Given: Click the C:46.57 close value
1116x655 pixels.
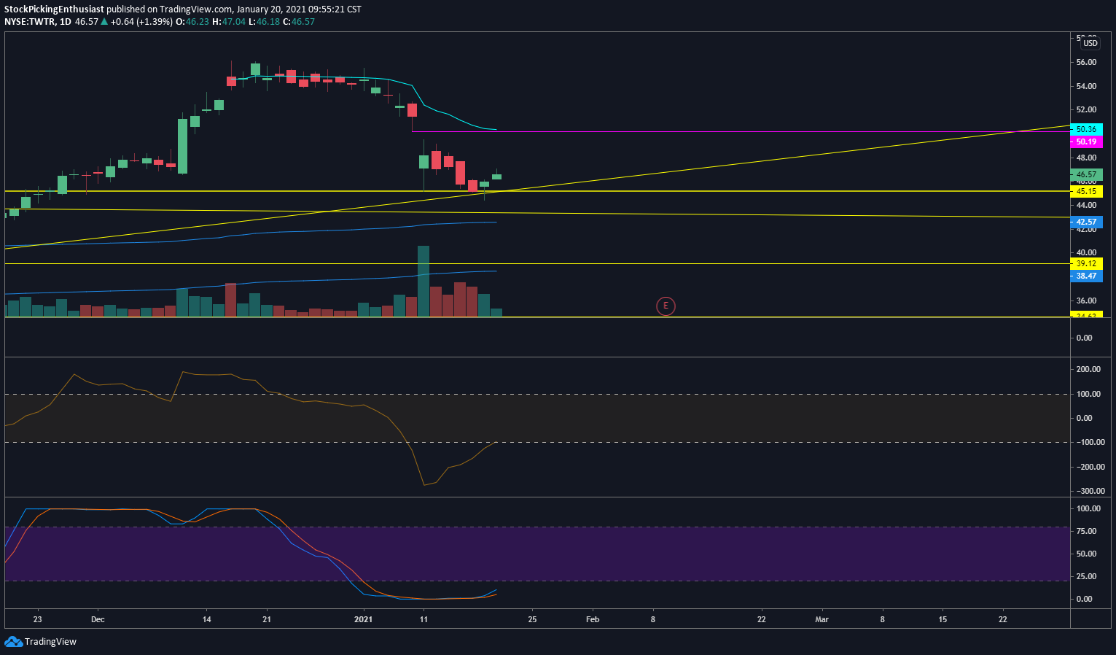Looking at the screenshot, I should pyautogui.click(x=299, y=22).
